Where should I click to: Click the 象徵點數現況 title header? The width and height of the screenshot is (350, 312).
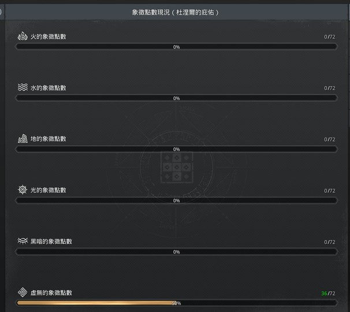pyautogui.click(x=176, y=12)
